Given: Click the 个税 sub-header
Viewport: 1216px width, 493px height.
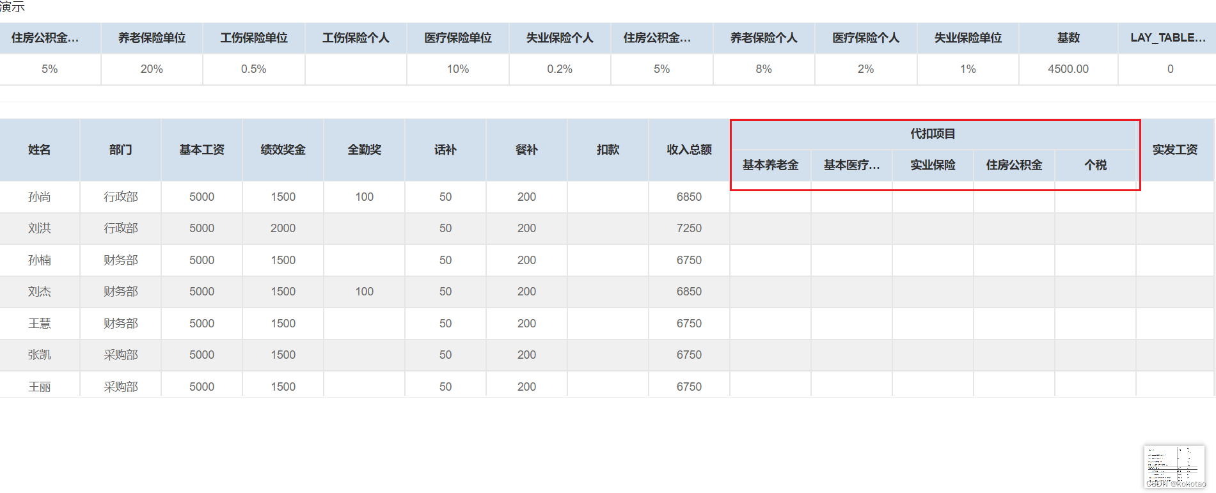Looking at the screenshot, I should click(x=1095, y=165).
